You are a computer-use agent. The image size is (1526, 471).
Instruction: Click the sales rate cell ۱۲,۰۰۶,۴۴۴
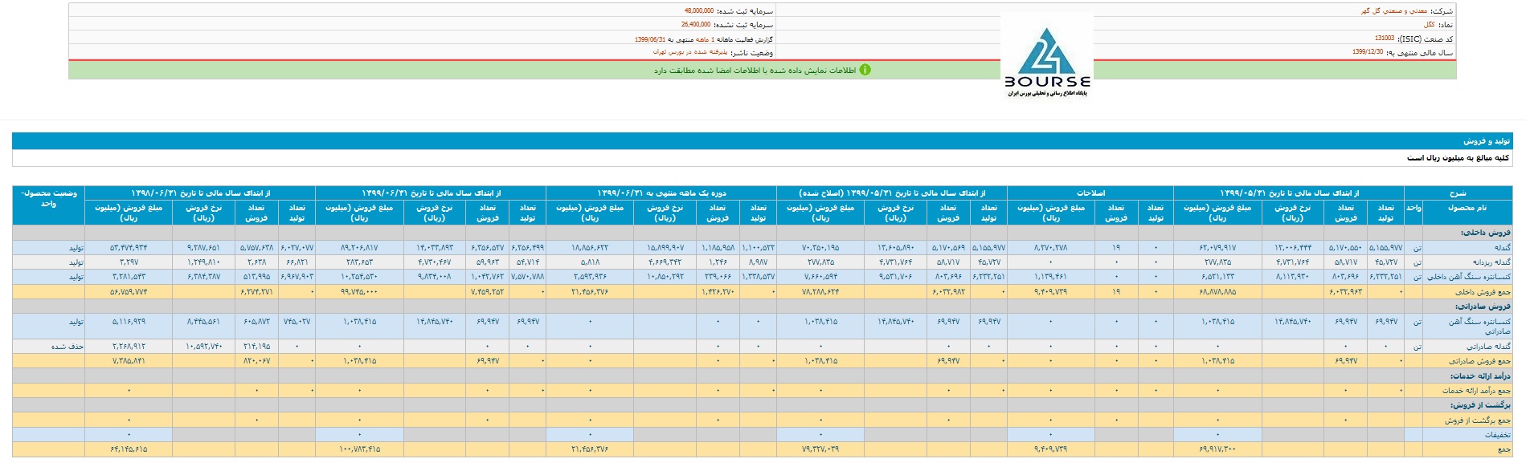(x=1293, y=248)
